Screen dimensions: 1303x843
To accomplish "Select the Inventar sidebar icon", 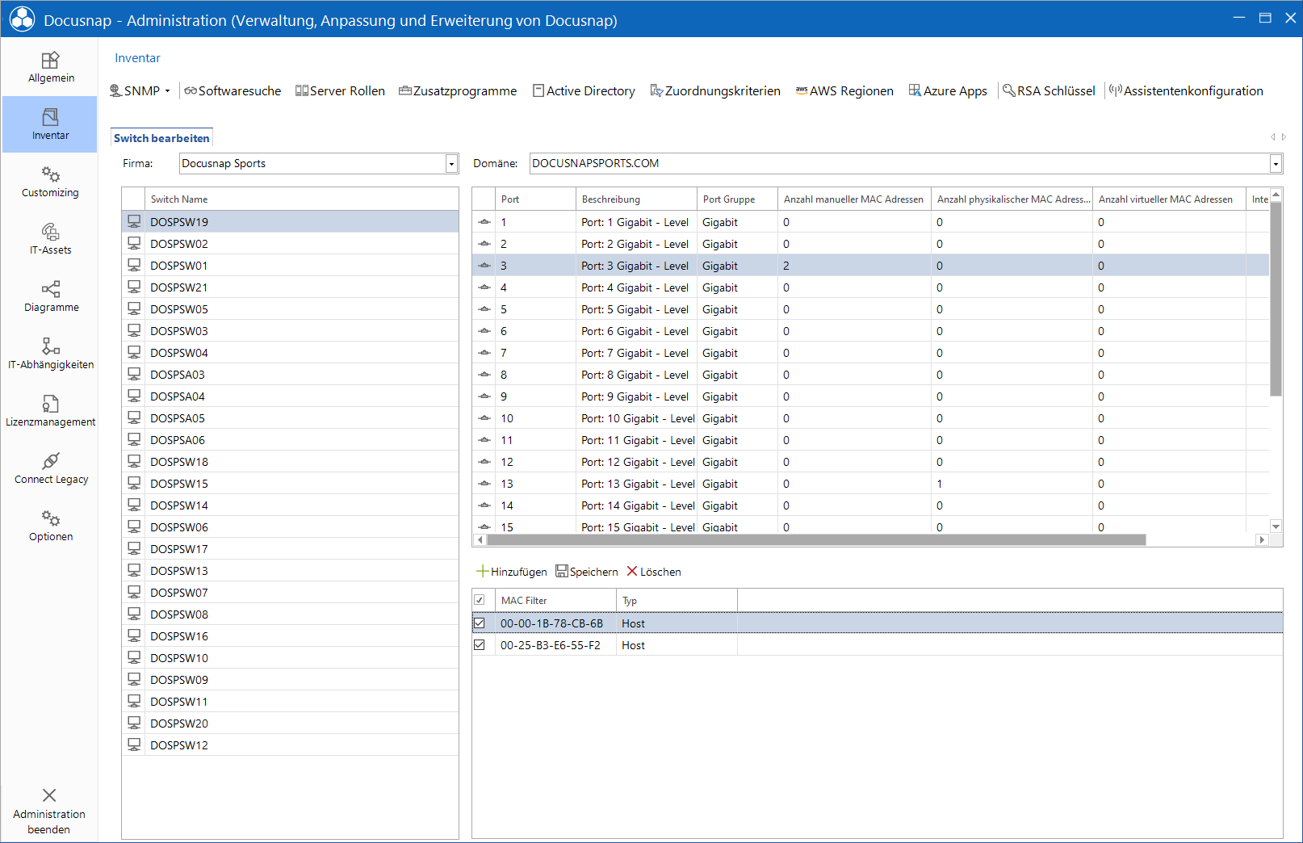I will tap(50, 117).
